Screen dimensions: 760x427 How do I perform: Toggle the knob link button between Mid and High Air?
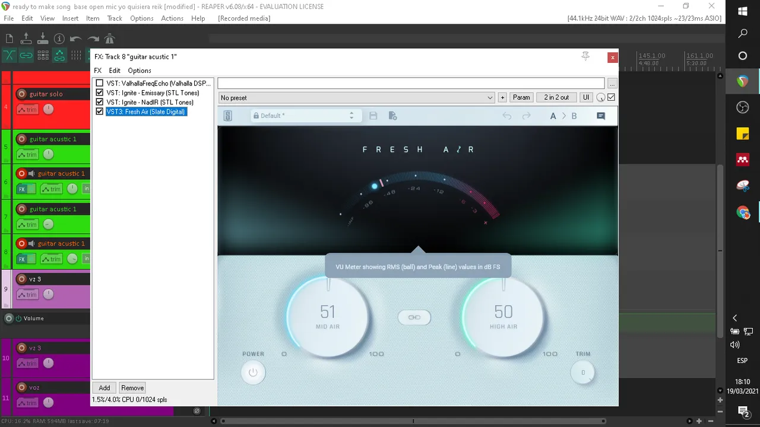pos(414,317)
